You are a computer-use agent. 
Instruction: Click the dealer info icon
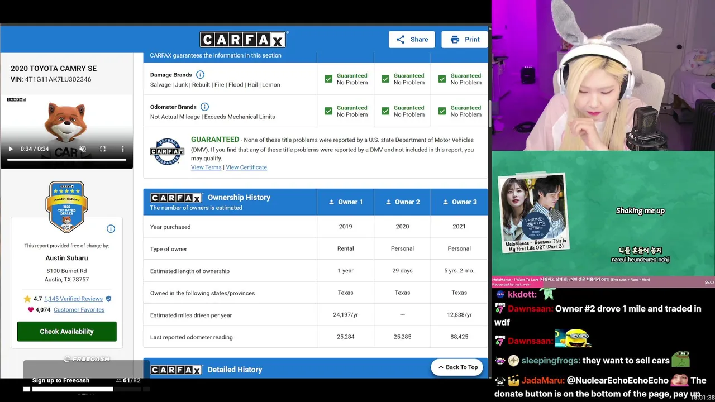point(111,229)
